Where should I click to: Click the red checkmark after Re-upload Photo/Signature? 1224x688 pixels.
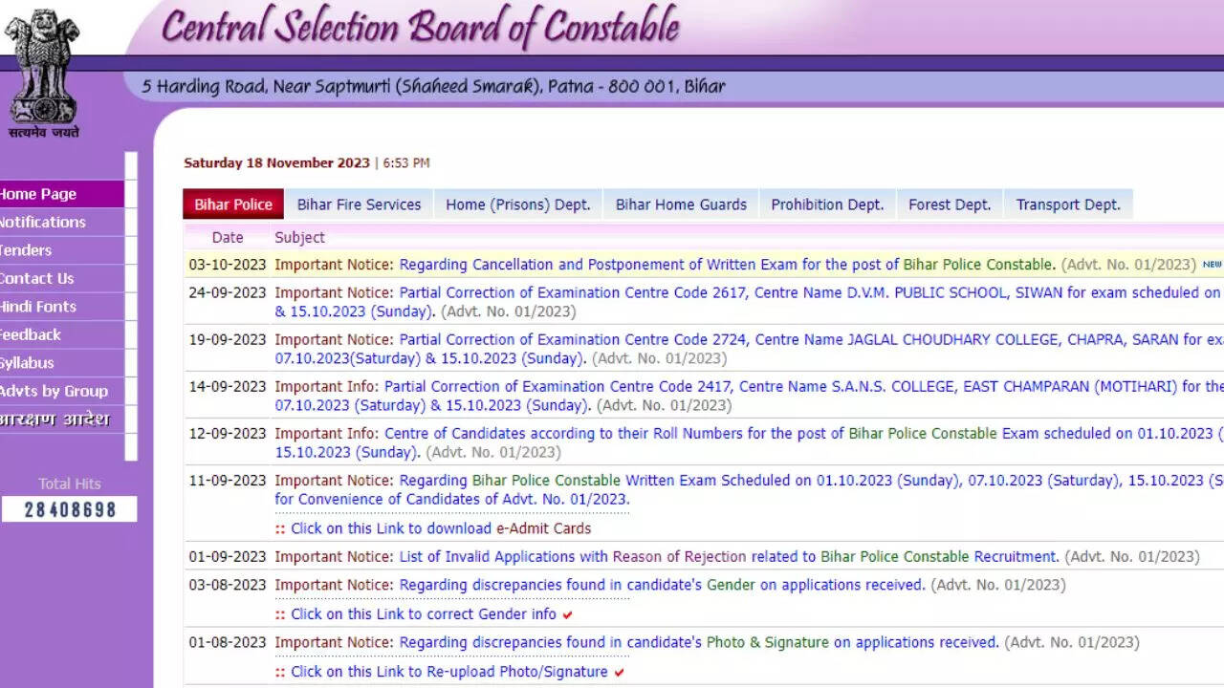tap(620, 673)
